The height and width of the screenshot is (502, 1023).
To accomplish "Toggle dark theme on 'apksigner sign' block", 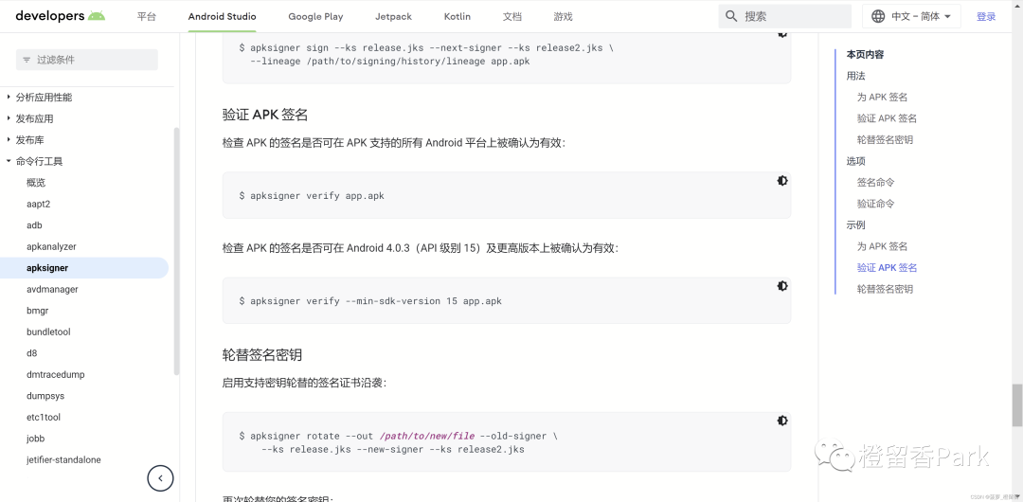I will coord(782,34).
